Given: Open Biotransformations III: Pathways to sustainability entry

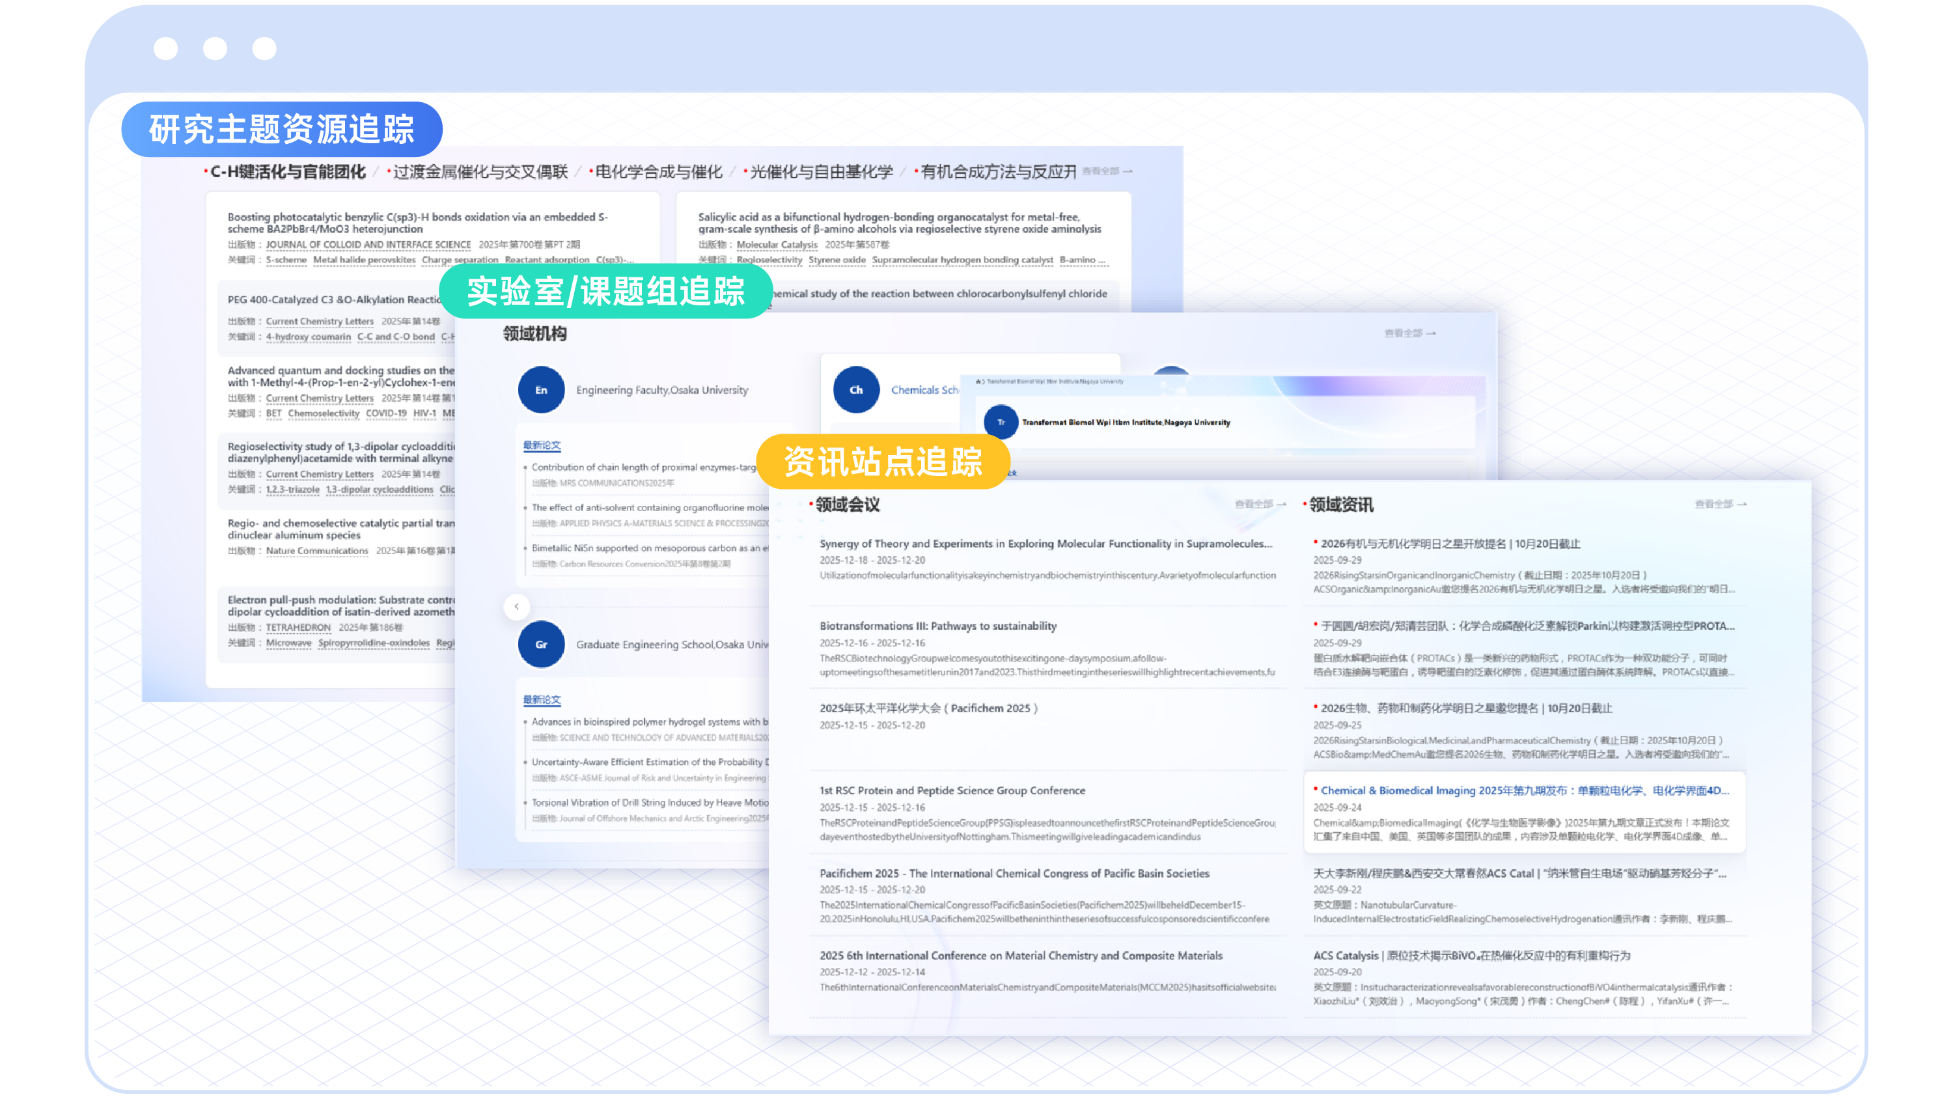Looking at the screenshot, I should pos(937,626).
